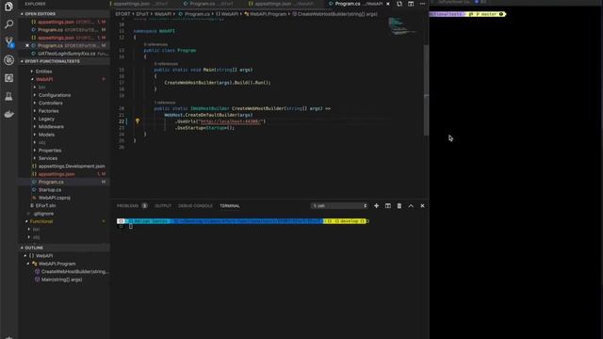
Task: Click the editor vertical scrollbar
Action: pos(426,90)
